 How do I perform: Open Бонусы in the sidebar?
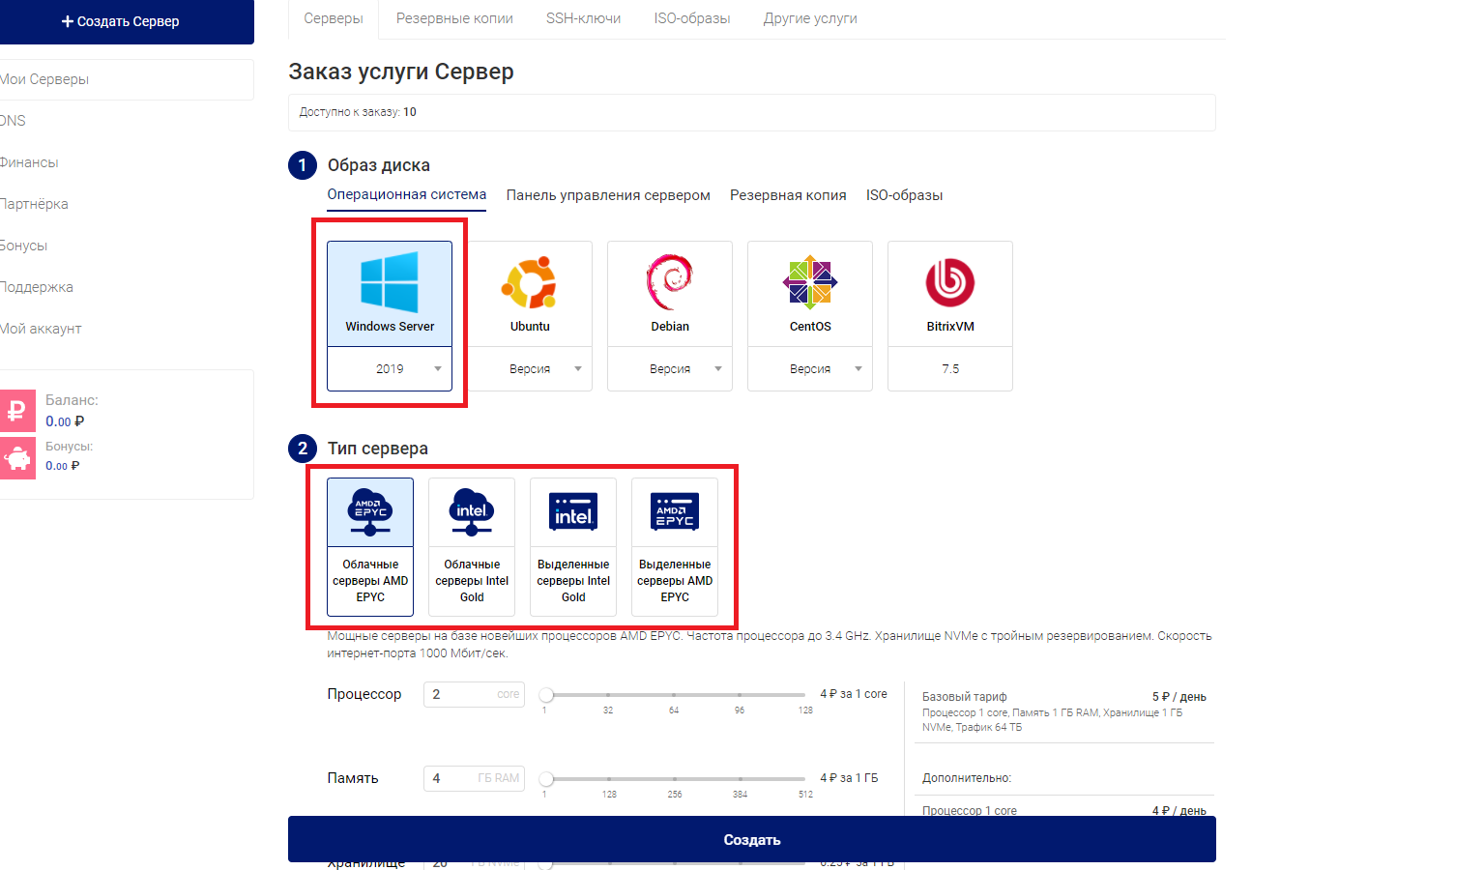coord(24,246)
